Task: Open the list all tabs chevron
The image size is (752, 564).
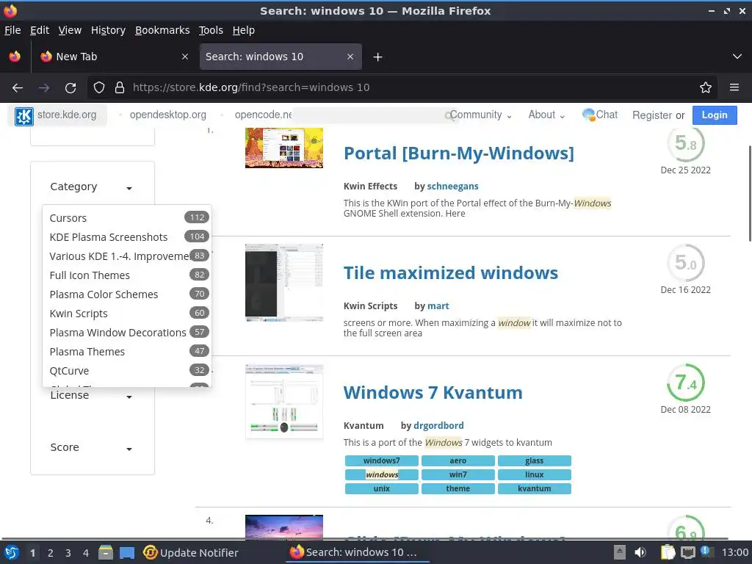Action: (x=737, y=57)
